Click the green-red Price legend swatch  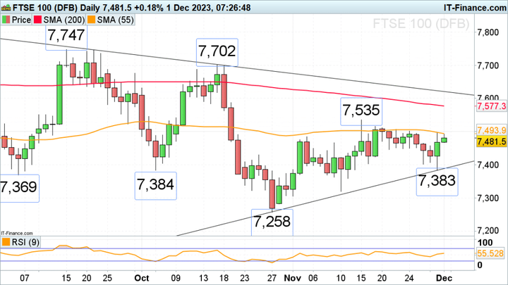(6, 20)
